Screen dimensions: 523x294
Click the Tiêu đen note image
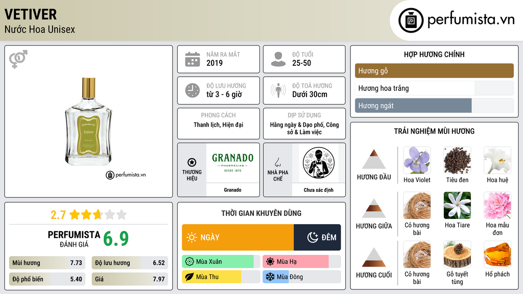(457, 160)
